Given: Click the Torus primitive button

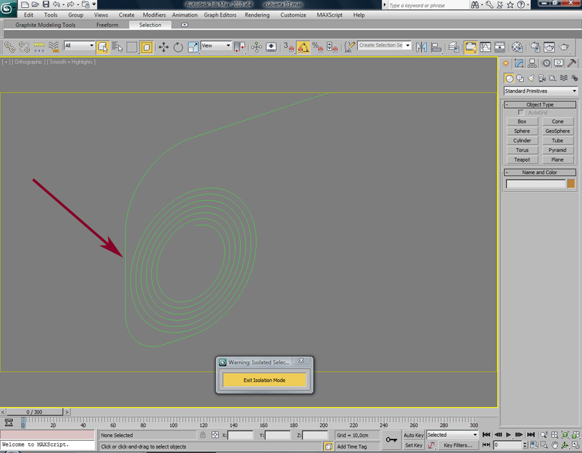Looking at the screenshot, I should [522, 150].
